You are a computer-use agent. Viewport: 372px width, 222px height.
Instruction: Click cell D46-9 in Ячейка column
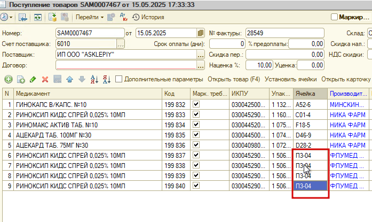coord(310,135)
